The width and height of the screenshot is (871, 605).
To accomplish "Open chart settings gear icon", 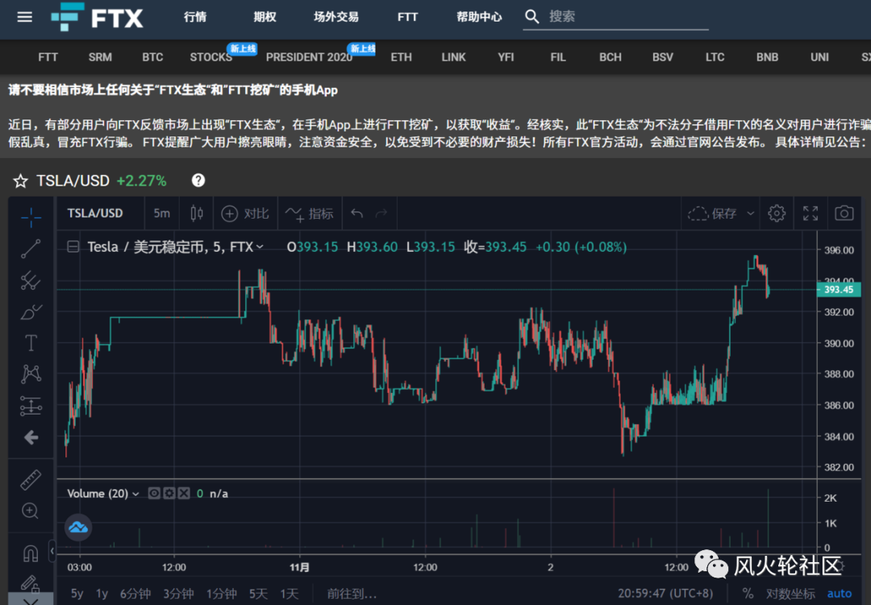I will tap(777, 213).
